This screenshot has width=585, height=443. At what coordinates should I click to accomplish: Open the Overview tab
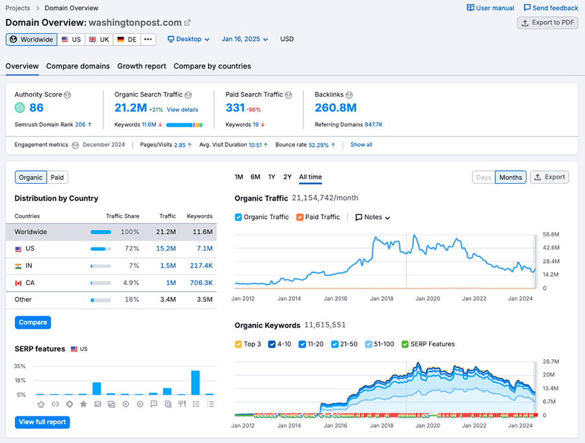pos(22,66)
